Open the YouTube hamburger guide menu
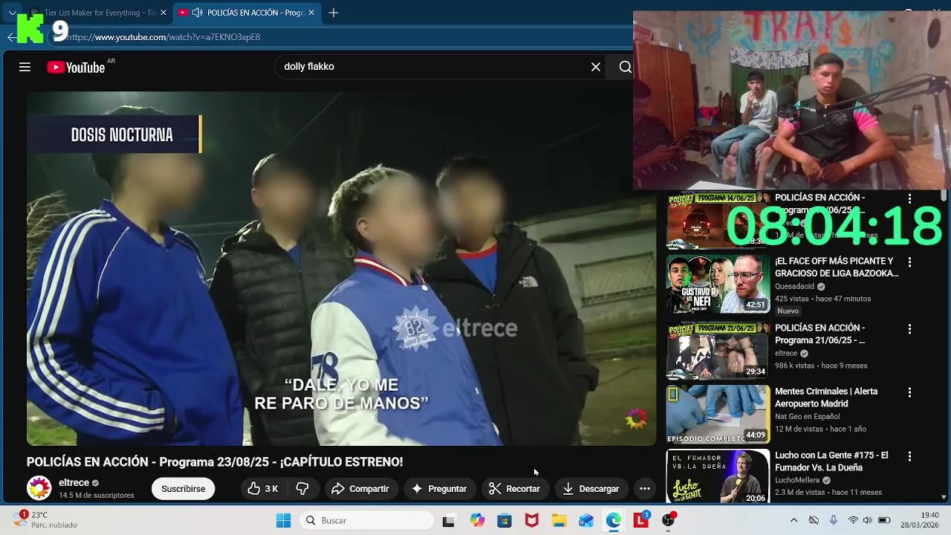Image resolution: width=951 pixels, height=535 pixels. point(25,67)
